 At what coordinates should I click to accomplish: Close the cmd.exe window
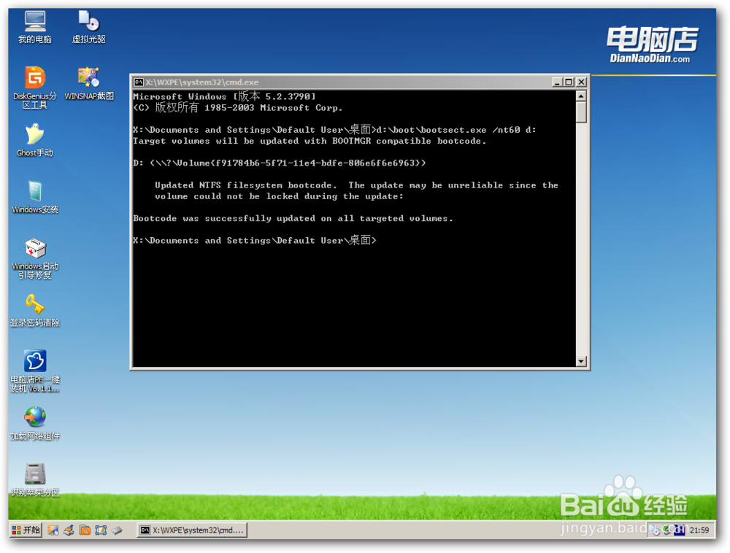pos(581,82)
